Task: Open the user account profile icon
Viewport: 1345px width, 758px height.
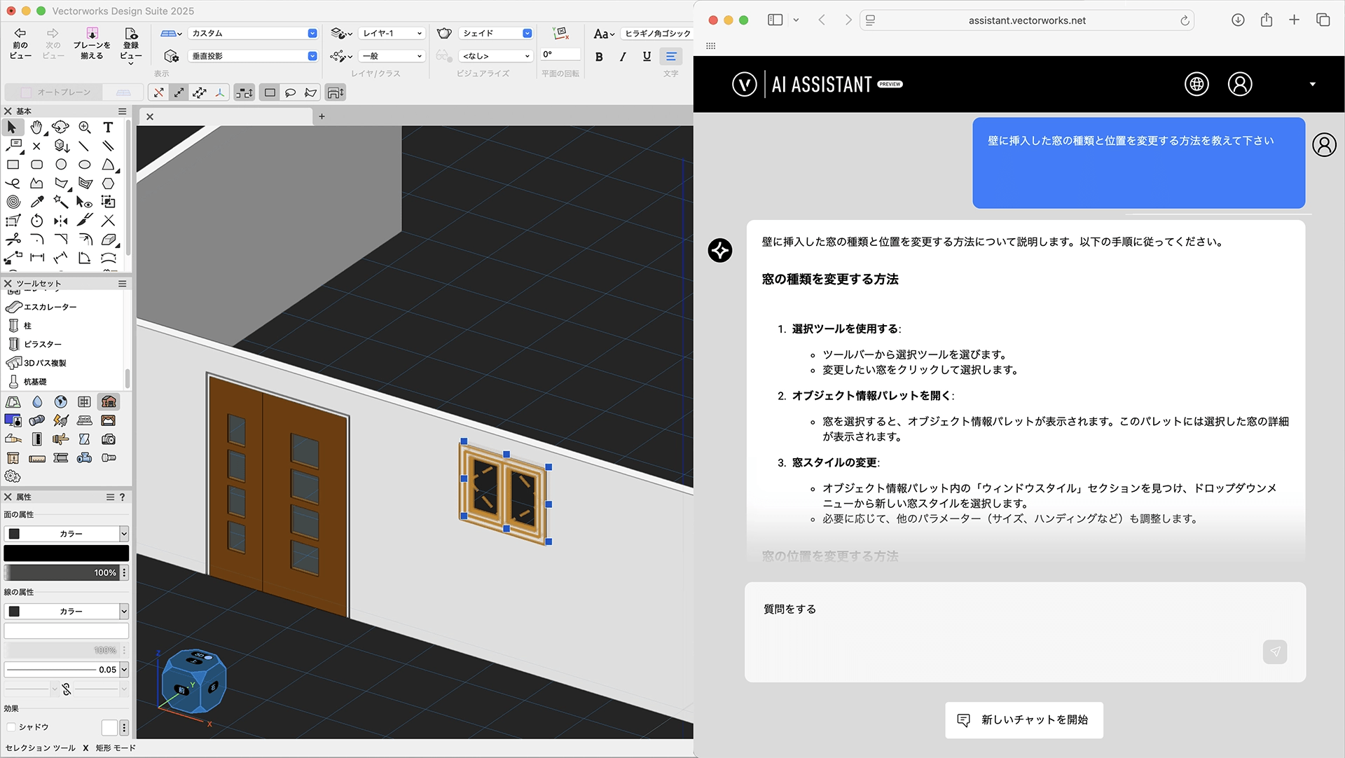Action: tap(1239, 84)
